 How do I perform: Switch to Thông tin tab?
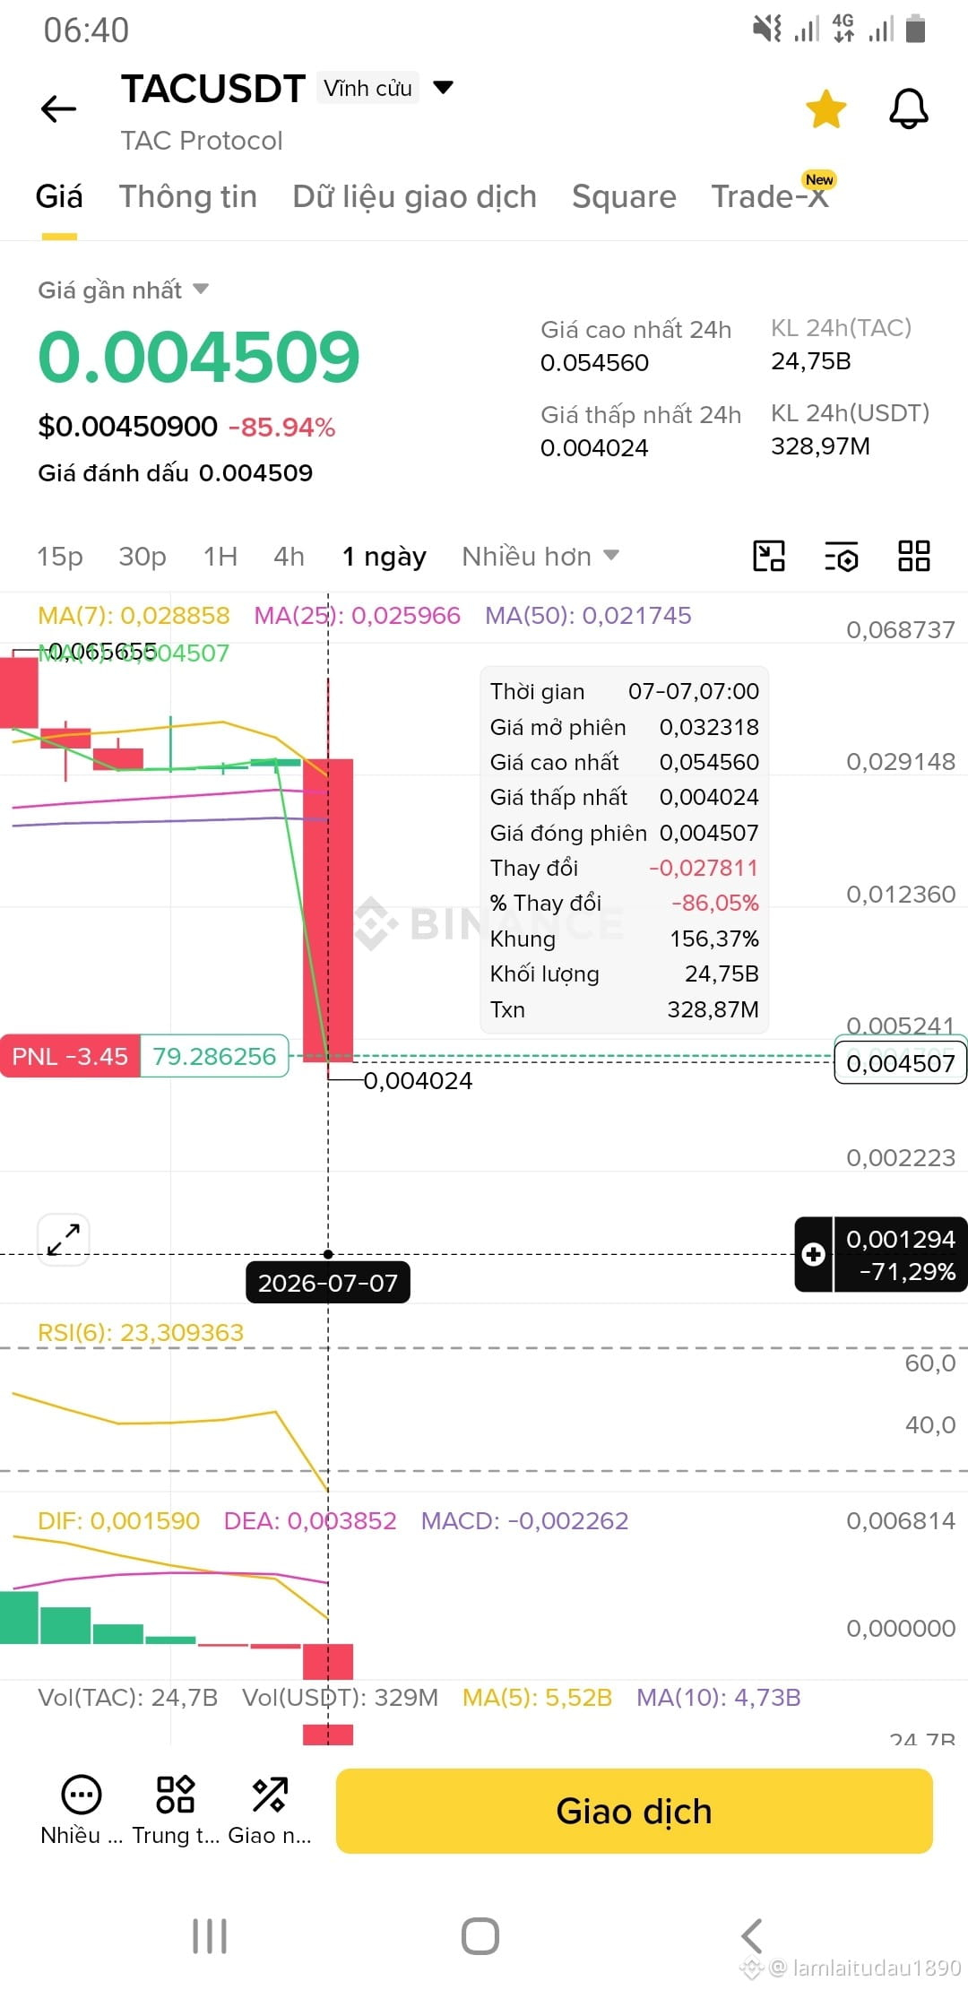coord(188,196)
